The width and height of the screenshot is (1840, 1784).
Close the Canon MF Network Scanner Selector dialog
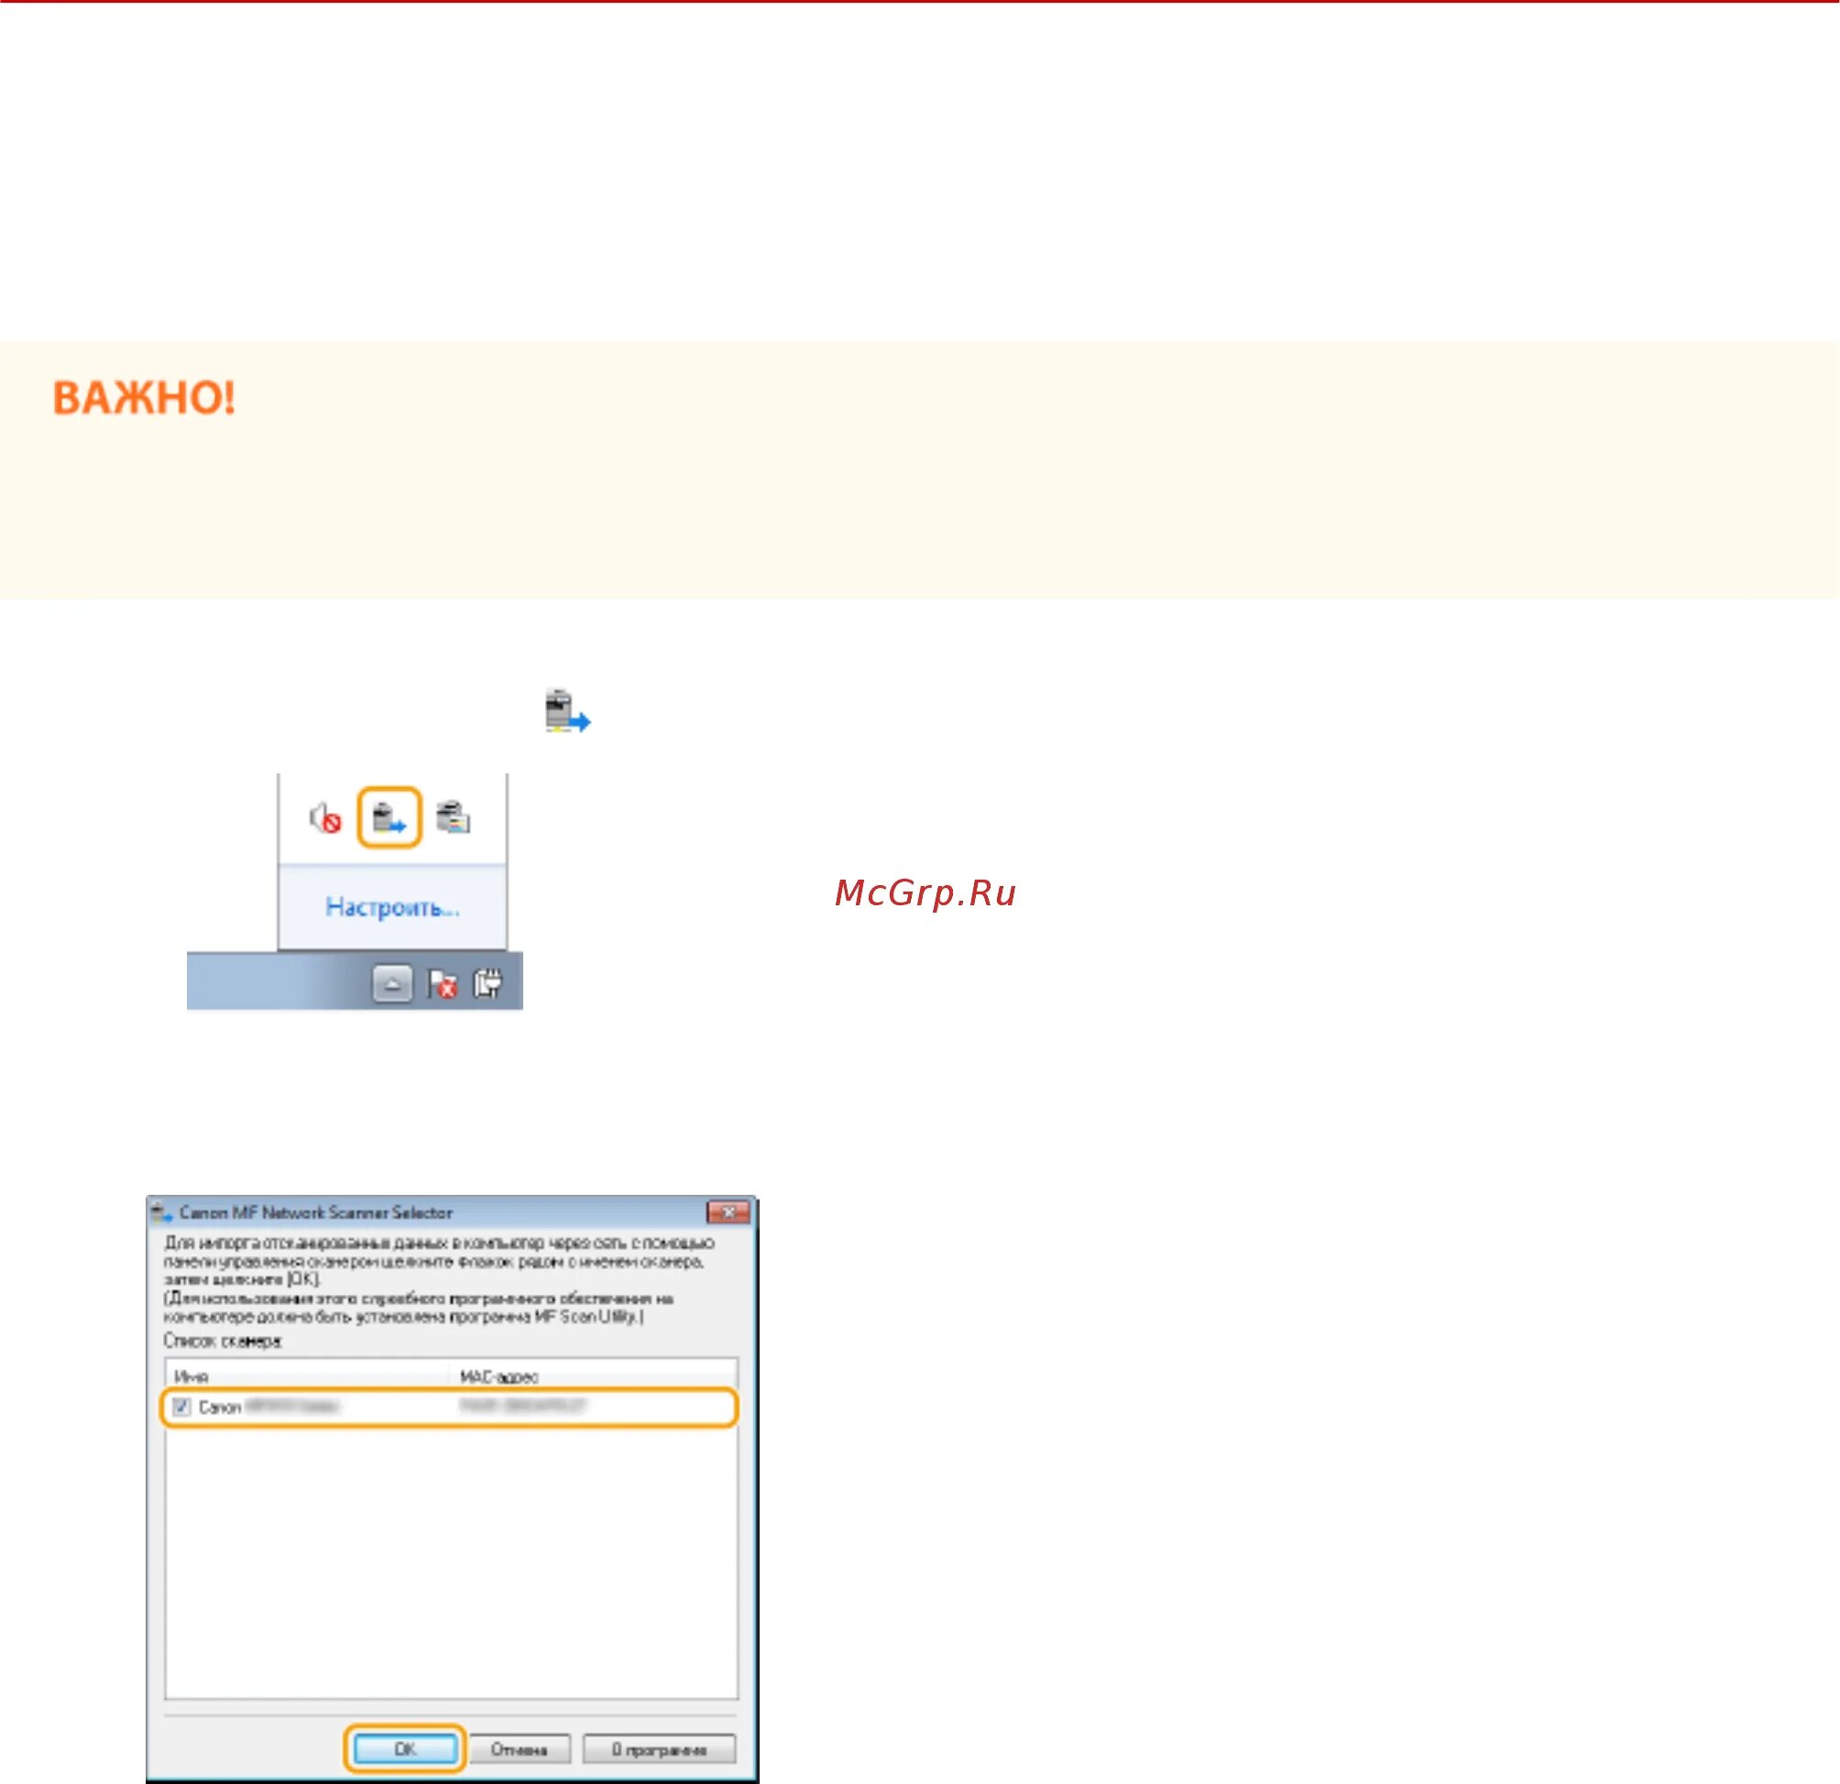tap(728, 1212)
